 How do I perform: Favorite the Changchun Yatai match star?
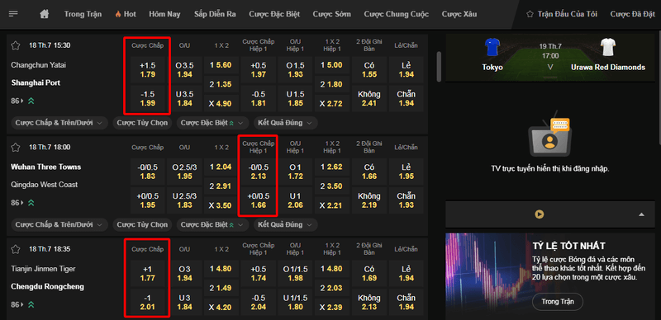[16, 45]
